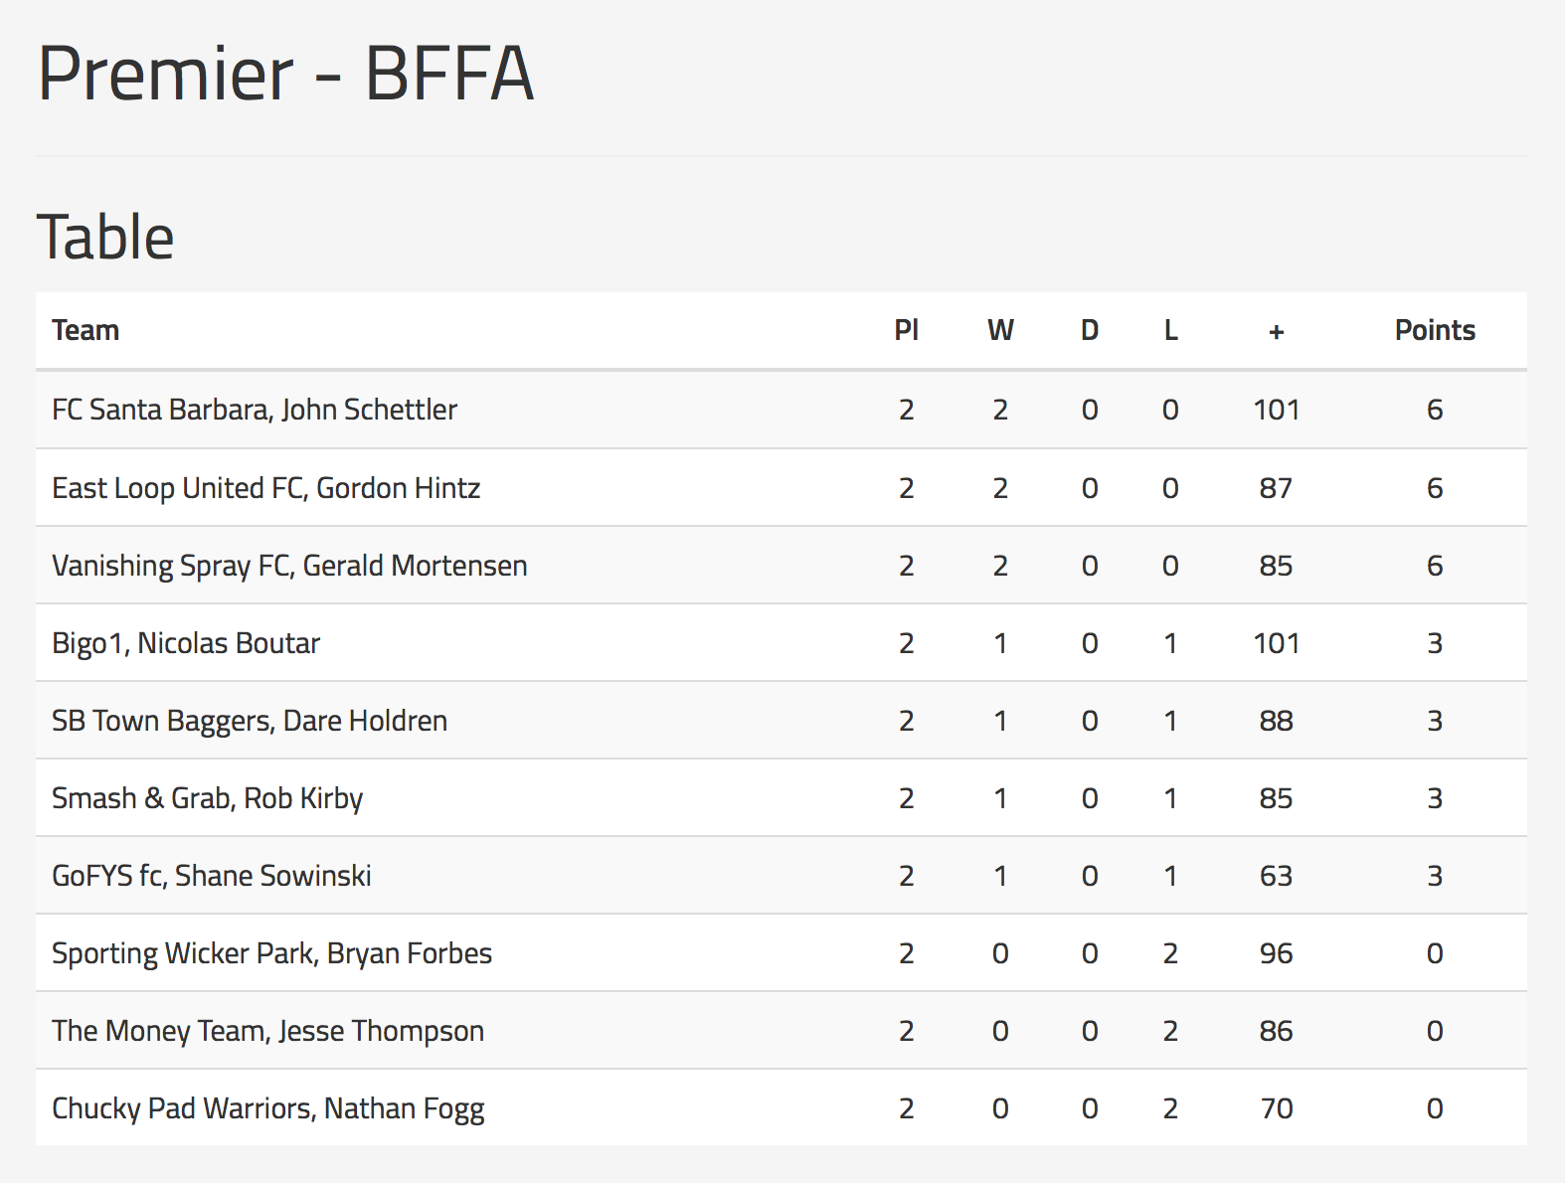The height and width of the screenshot is (1183, 1565).
Task: Click the Team column header
Action: [x=86, y=330]
